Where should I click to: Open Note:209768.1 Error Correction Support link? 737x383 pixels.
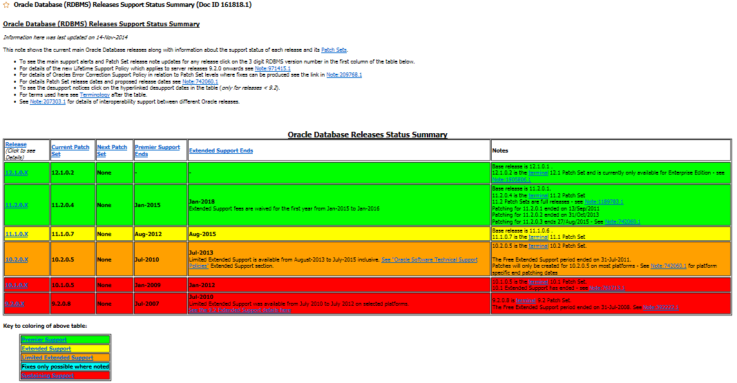pos(344,75)
